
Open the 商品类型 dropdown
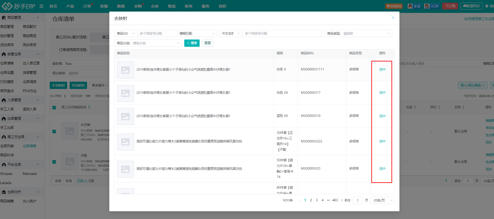358,34
